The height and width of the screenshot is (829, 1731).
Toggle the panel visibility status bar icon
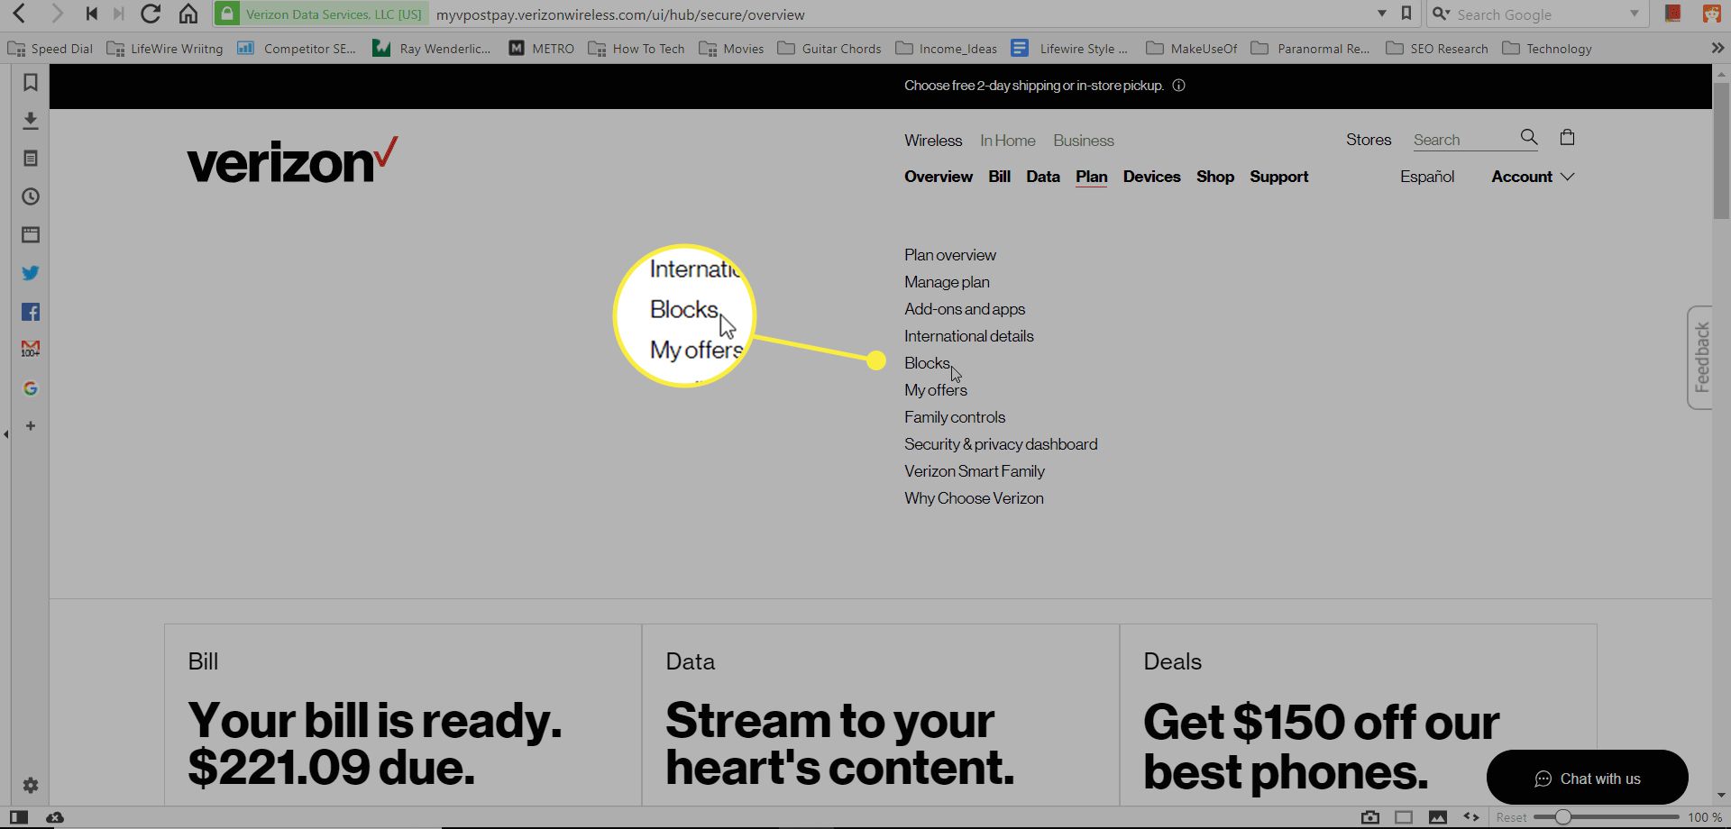[19, 817]
